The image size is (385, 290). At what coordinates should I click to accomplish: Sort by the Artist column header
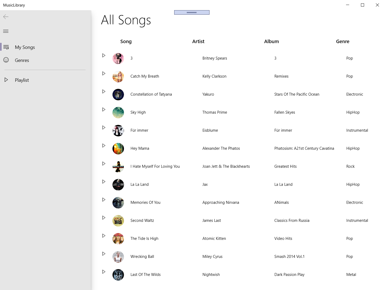pyautogui.click(x=198, y=41)
